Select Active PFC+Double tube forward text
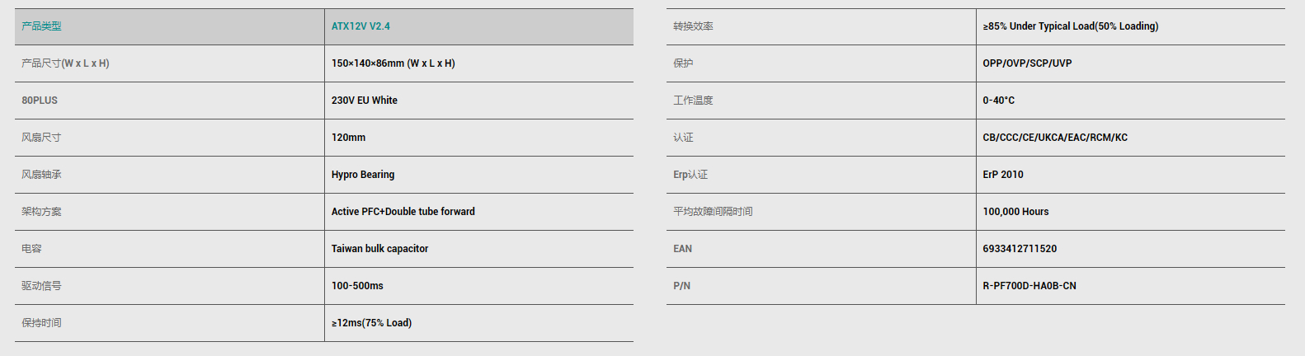Viewport: 1305px width, 356px height. tap(403, 212)
